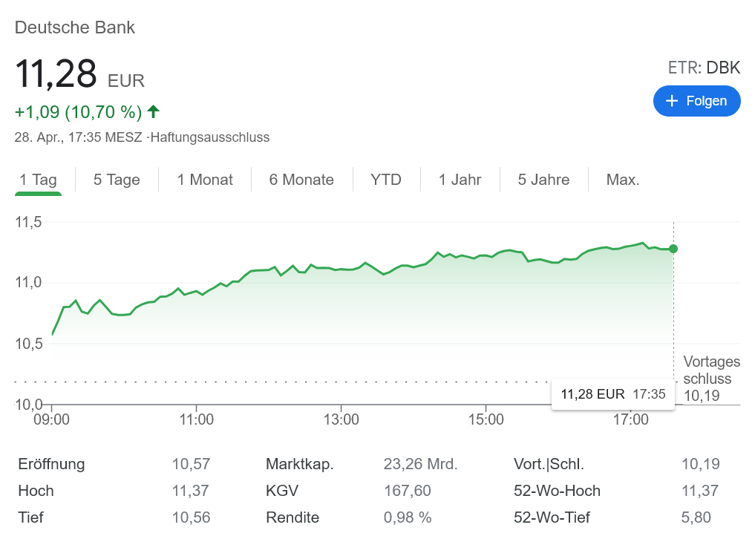Select the Max. time range tab

tap(623, 180)
